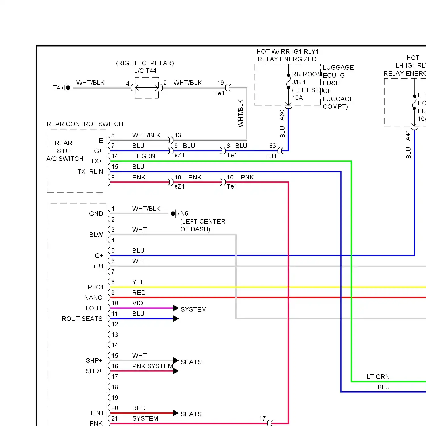
Task: Click the TX- RLIN terminal label
Action: pos(90,172)
